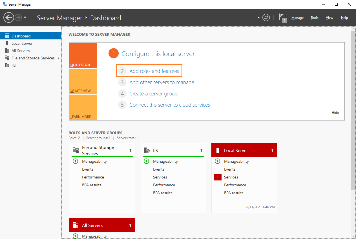Open BPA results in File and Storage tile
This screenshot has height=239, width=356.
point(92,185)
